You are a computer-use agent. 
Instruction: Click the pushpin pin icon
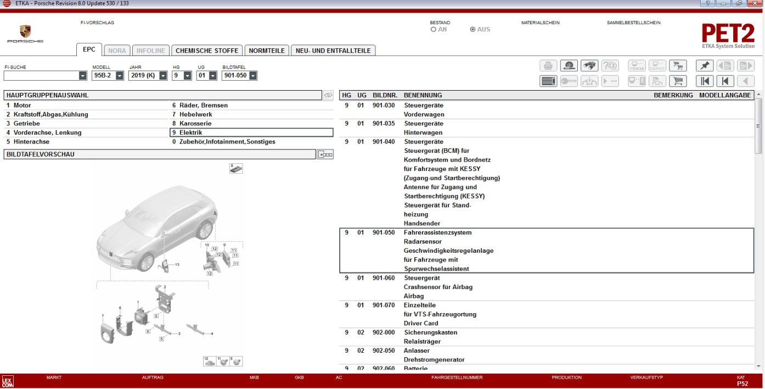[705, 65]
